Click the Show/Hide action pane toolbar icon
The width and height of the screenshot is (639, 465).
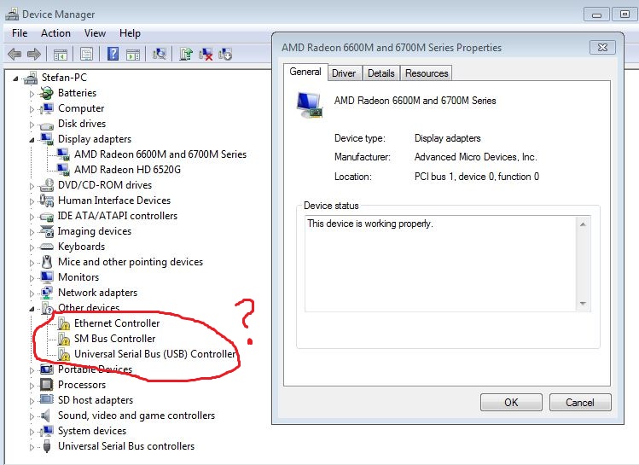tap(133, 54)
